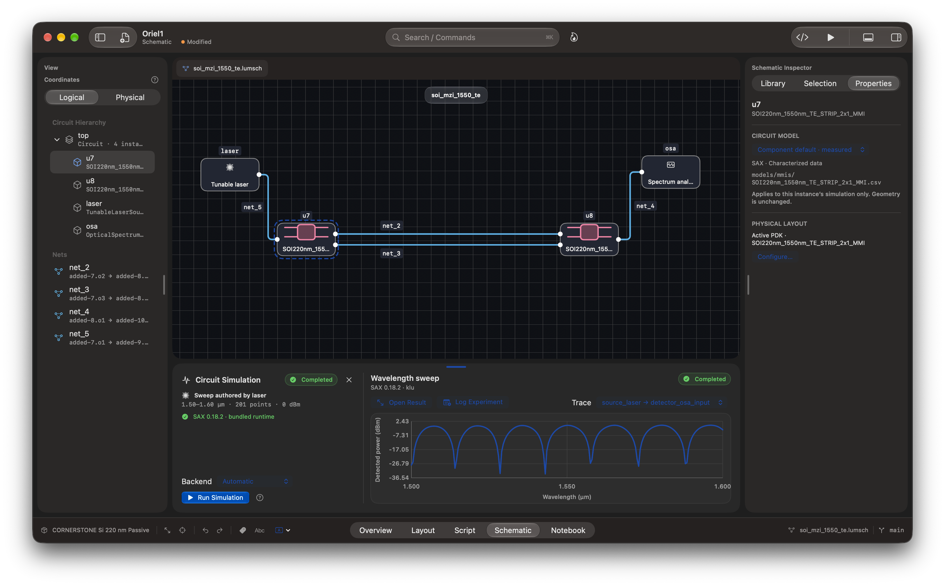Switch to the Properties inspector tab

click(x=873, y=83)
